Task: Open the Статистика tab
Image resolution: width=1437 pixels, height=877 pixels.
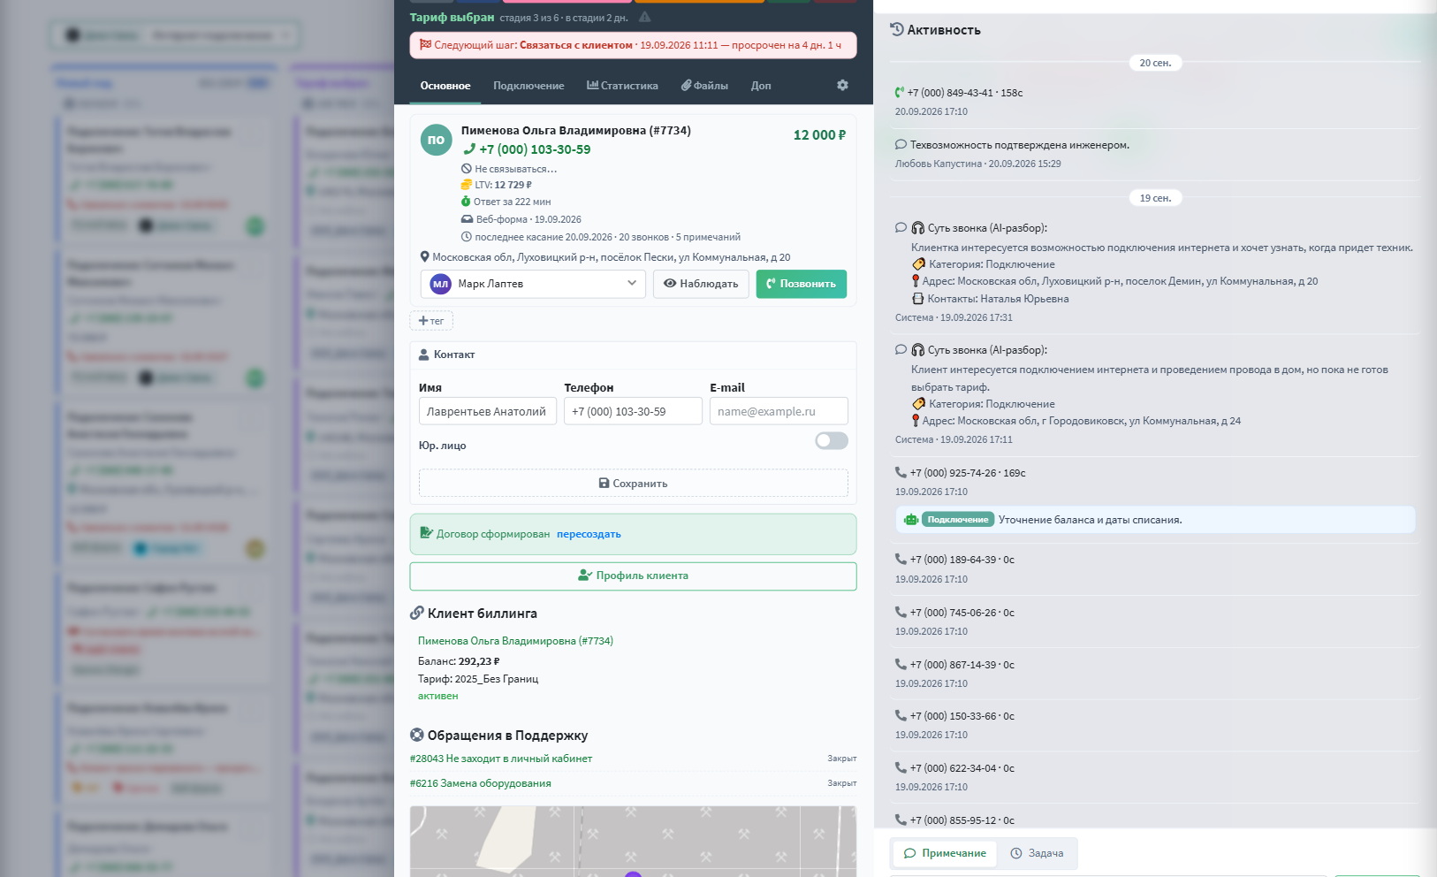Action: point(622,86)
